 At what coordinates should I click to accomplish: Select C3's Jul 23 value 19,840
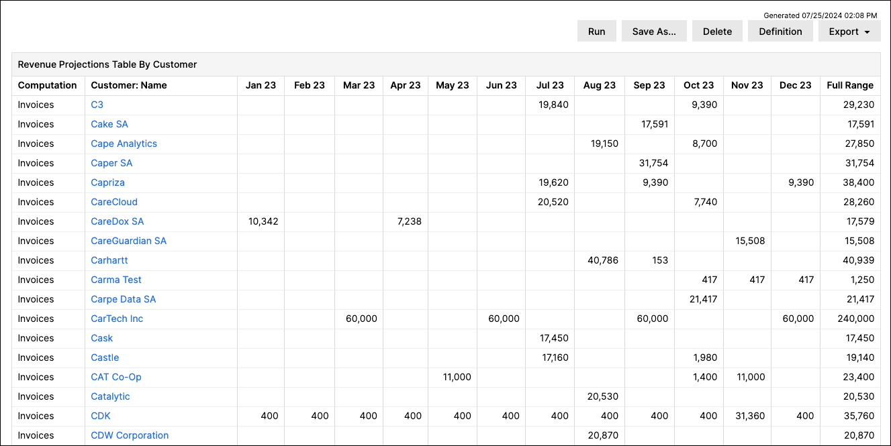(553, 105)
